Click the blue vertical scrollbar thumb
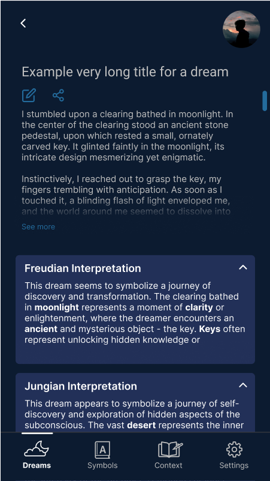Image resolution: width=270 pixels, height=481 pixels. point(265,101)
